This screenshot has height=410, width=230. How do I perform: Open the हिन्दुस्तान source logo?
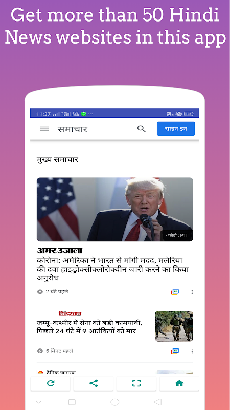(x=70, y=314)
